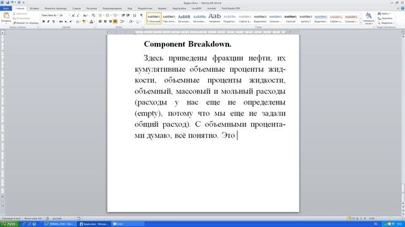This screenshot has width=405, height=227.
Task: Click the numbered list icon
Action: (x=108, y=15)
